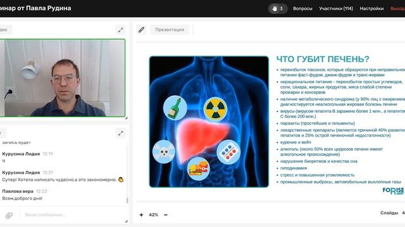Click the fast food icon on slide
This screenshot has height=227, width=405.
[198, 169]
